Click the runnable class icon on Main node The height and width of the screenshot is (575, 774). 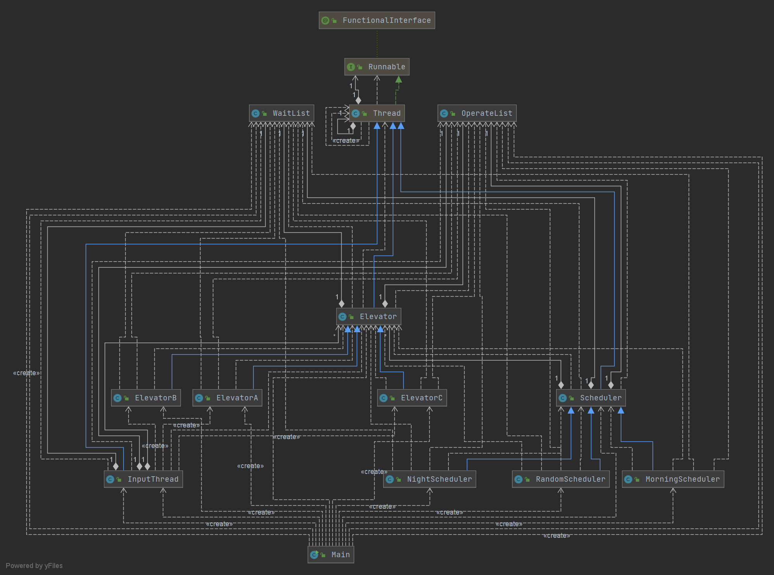pos(314,555)
